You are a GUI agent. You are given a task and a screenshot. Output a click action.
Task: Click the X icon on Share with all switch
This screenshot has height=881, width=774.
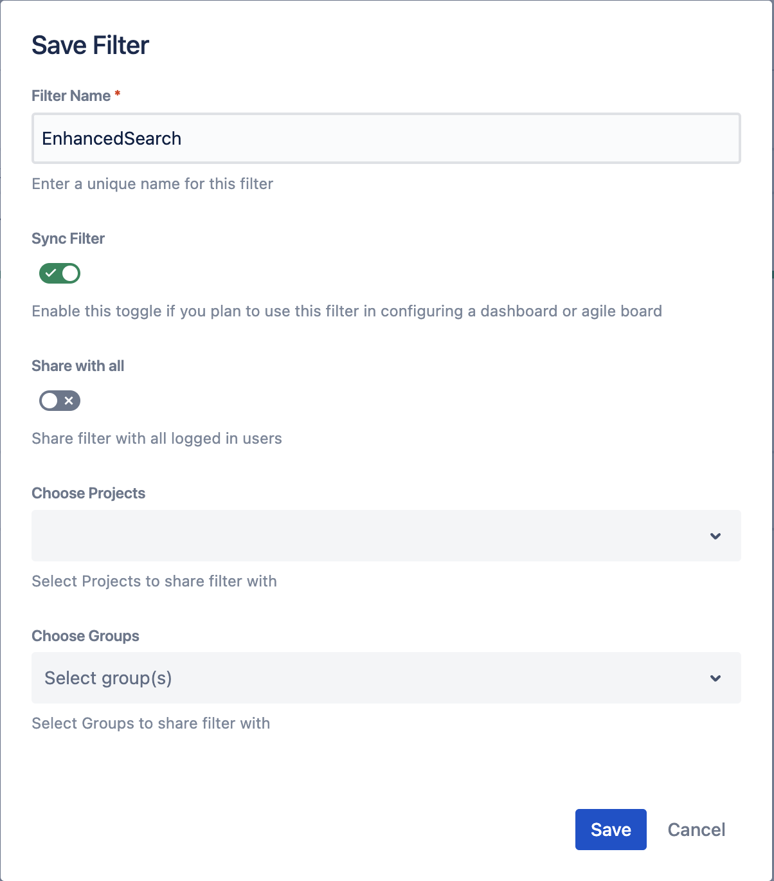point(69,401)
